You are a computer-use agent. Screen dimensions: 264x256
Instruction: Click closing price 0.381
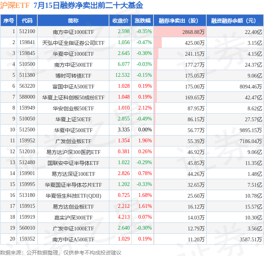pos(124,152)
